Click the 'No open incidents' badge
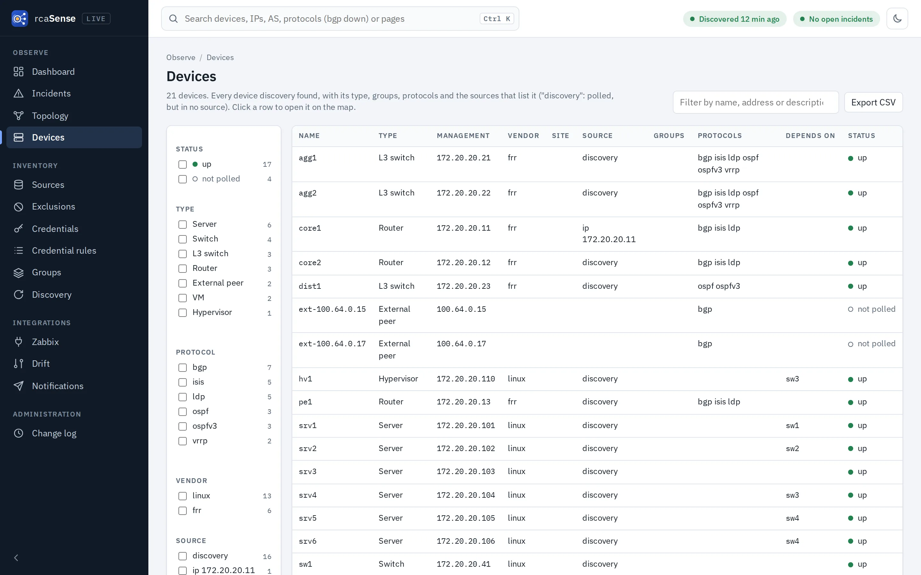921x575 pixels. coord(836,19)
